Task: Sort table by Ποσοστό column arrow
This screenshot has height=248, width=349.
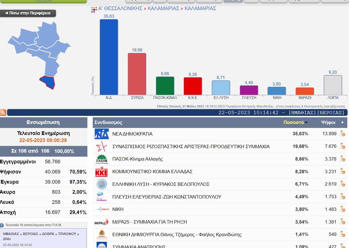Action: pyautogui.click(x=306, y=123)
